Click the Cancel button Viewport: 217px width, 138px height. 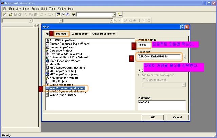pos(177,117)
